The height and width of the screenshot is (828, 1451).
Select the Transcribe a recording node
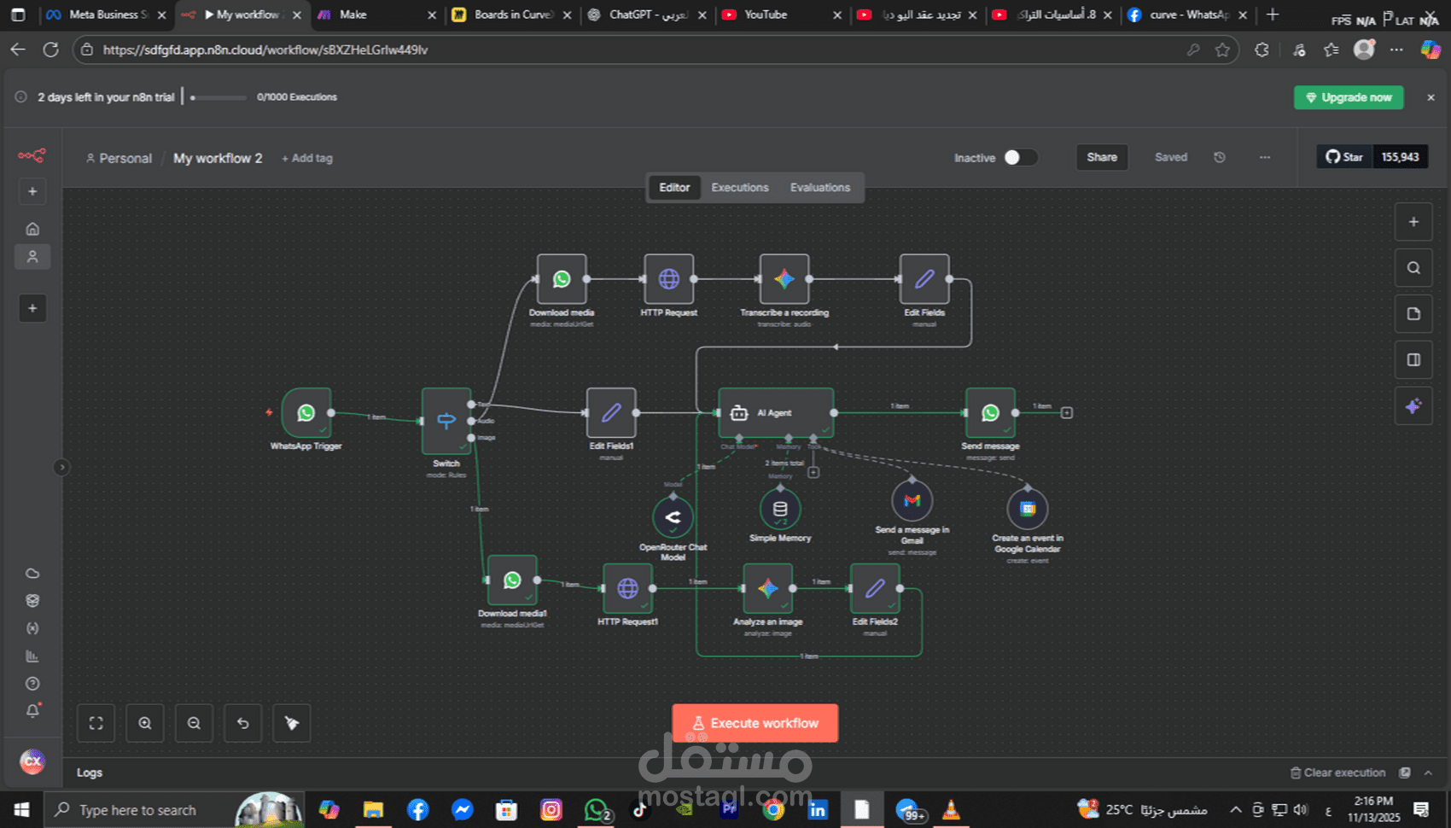tap(784, 279)
